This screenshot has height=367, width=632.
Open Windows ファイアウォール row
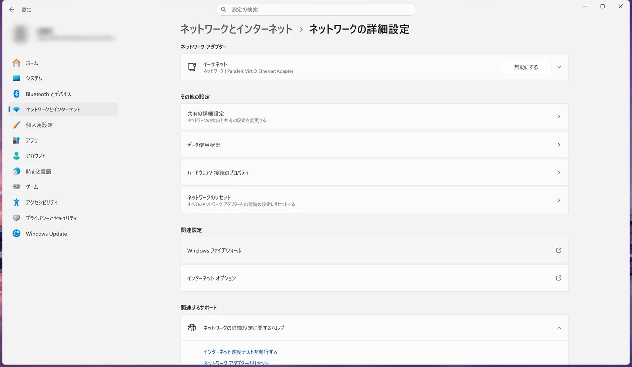pos(374,250)
